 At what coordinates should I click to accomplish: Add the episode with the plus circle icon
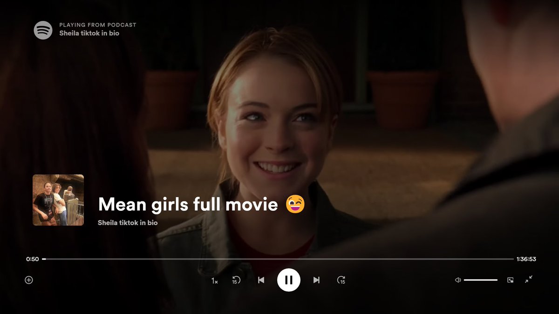29,280
